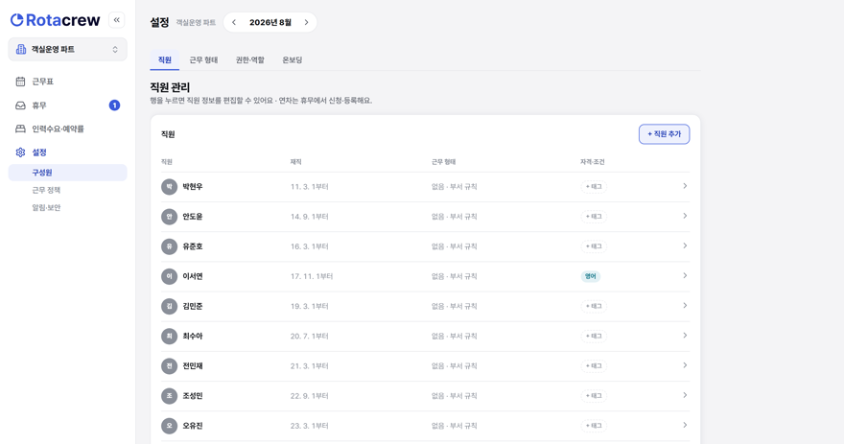844x444 pixels.
Task: Add a tag for 조성민
Action: coord(594,395)
